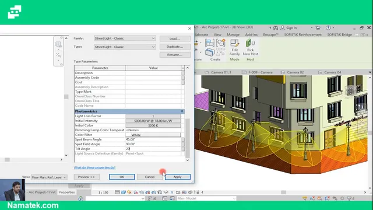Open the What do these properties do? link
This screenshot has height=210, width=373.
point(94,167)
